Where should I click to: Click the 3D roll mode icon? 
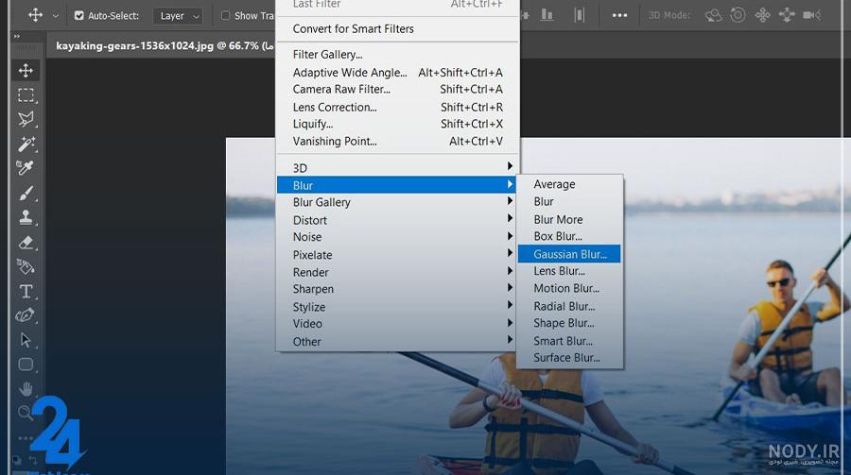738,15
